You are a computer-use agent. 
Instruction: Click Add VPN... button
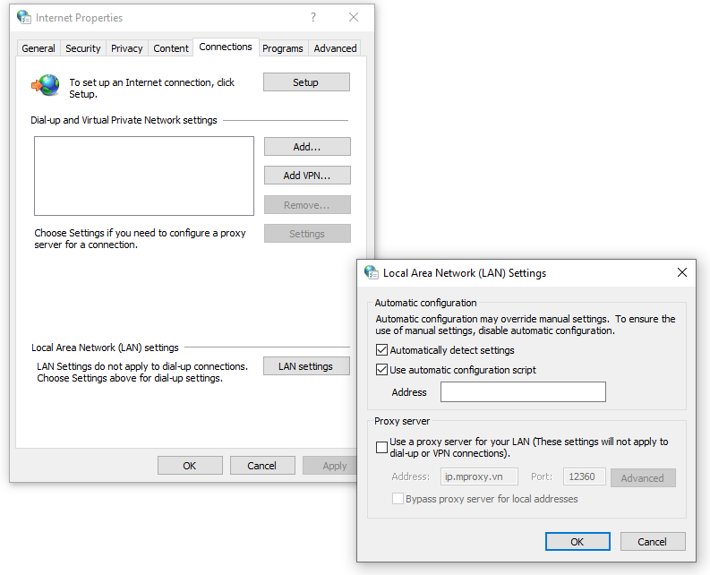[307, 176]
